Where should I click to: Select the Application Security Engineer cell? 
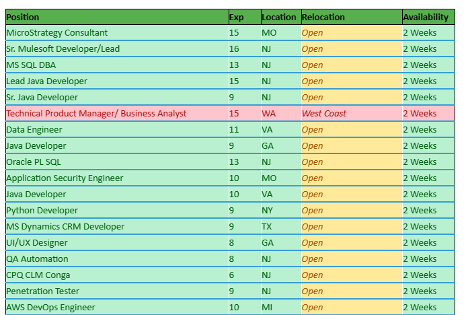click(x=117, y=178)
